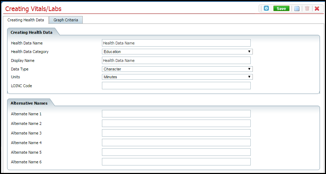Focus the Display Name text field
Screen dimensions: 326x174
[176, 60]
